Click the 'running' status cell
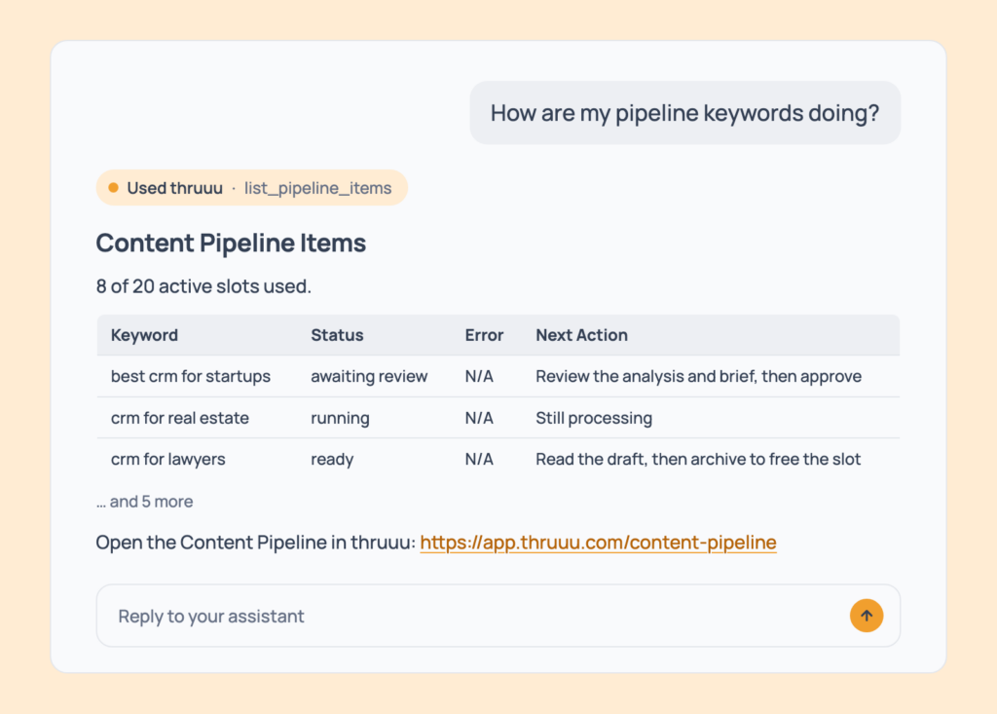Viewport: 997px width, 714px height. (340, 418)
